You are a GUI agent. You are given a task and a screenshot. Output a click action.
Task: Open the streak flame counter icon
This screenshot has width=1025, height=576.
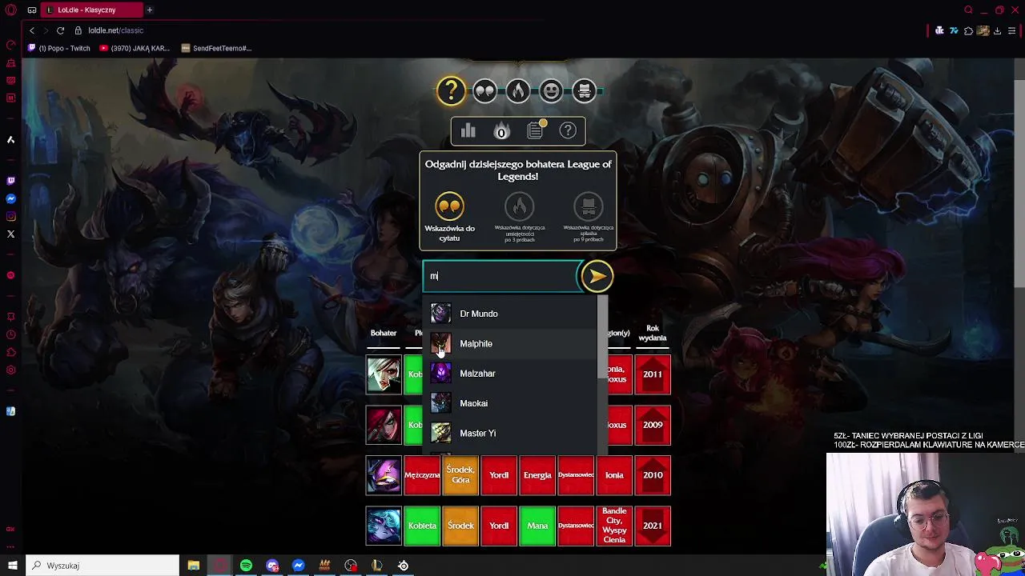(501, 131)
